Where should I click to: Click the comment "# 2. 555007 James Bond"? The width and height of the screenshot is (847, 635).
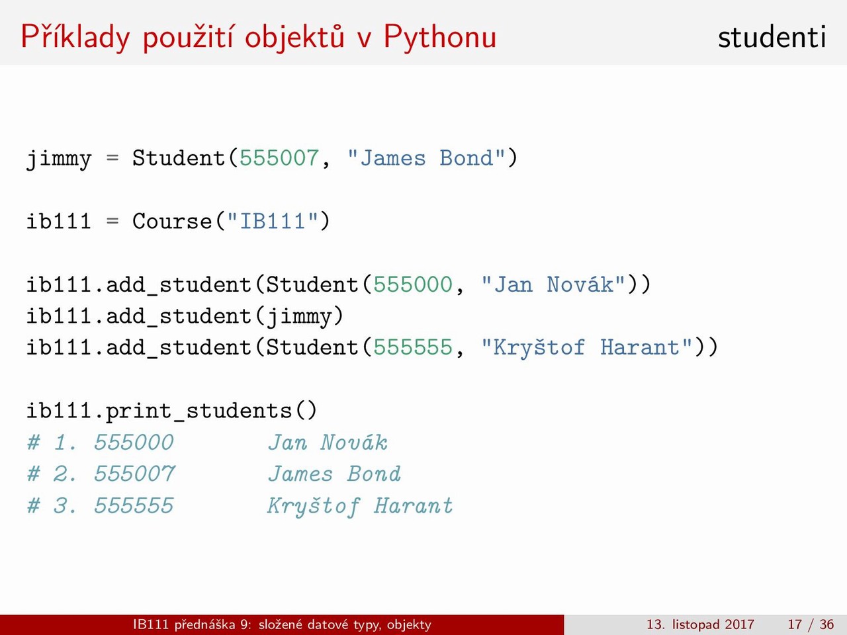coord(214,474)
